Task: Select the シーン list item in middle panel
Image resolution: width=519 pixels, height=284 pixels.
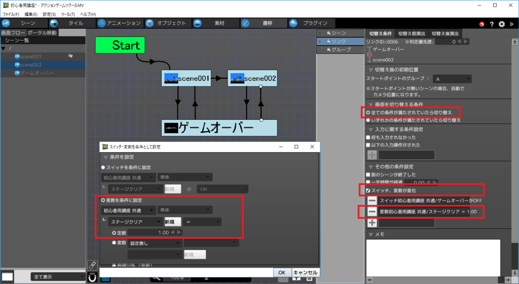Action: 341,33
